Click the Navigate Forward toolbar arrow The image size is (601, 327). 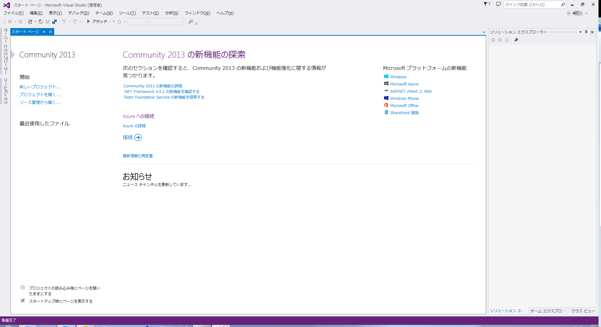click(x=21, y=22)
